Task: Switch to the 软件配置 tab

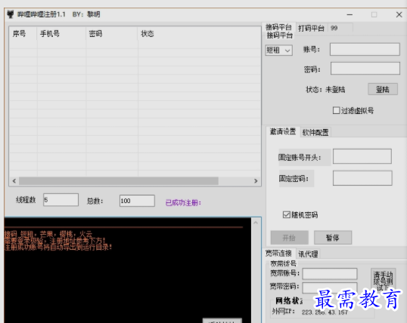Action: click(315, 132)
